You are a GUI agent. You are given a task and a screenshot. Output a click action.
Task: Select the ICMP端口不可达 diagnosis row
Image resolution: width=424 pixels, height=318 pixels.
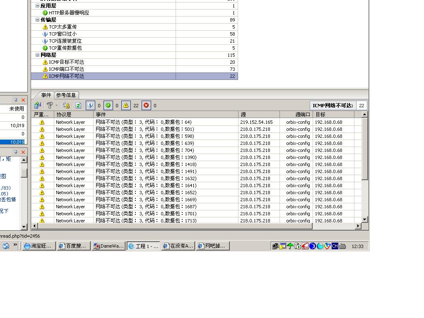66,69
